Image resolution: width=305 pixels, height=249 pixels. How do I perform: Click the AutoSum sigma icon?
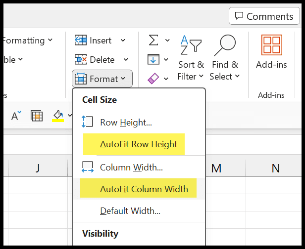pyautogui.click(x=153, y=40)
